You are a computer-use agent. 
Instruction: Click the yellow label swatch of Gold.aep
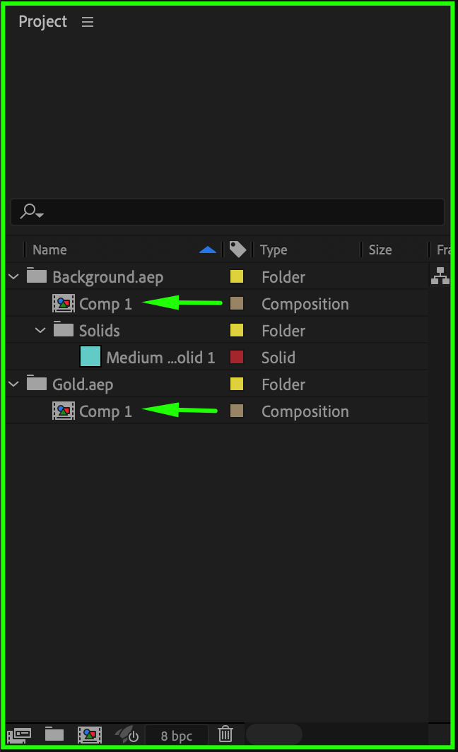click(x=237, y=384)
